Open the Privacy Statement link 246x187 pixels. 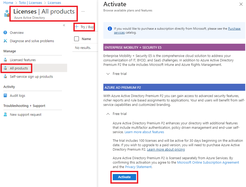click(138, 167)
